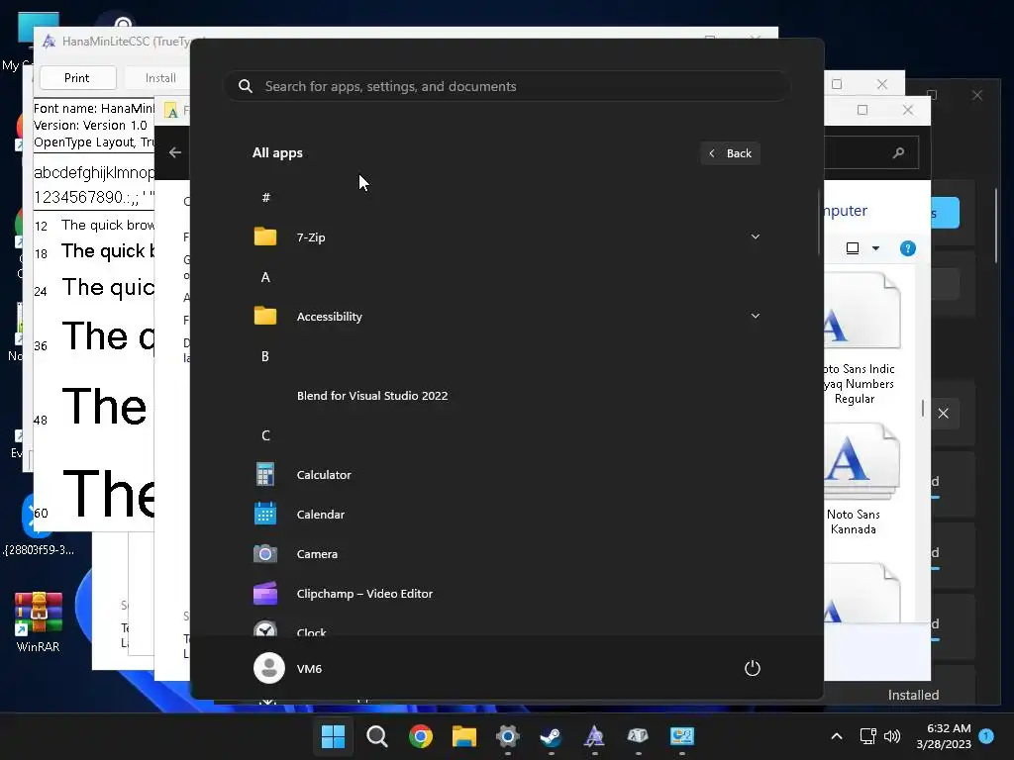
Task: Open the Camera app icon
Action: (265, 554)
